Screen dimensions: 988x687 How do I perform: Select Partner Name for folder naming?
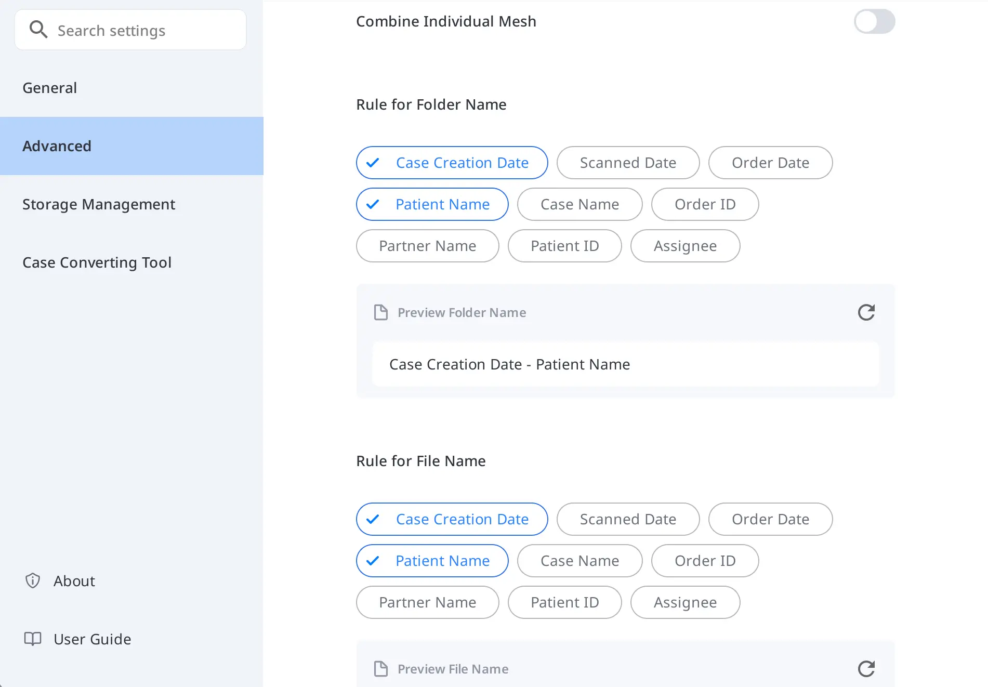427,246
